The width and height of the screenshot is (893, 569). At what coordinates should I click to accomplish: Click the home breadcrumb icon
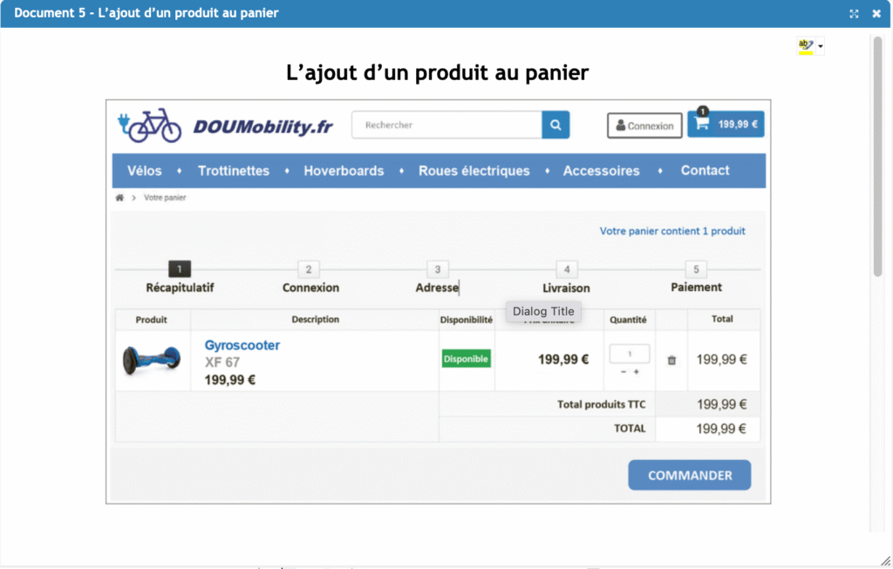[119, 198]
